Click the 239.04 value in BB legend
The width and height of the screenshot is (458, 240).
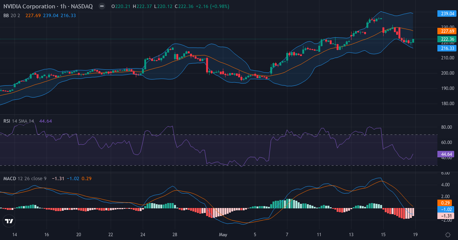(x=50, y=16)
